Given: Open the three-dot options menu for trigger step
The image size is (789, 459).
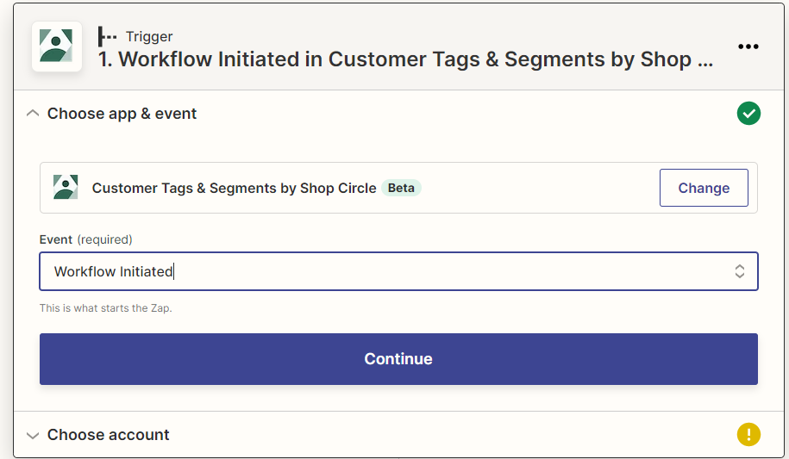Looking at the screenshot, I should [x=748, y=47].
